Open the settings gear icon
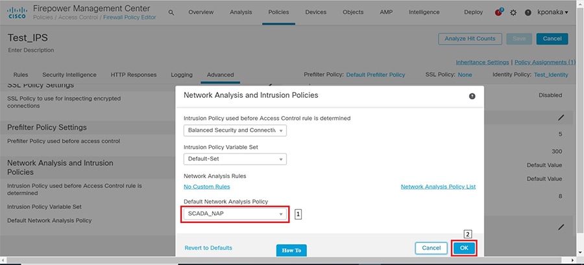The height and width of the screenshot is (265, 584). pos(513,12)
